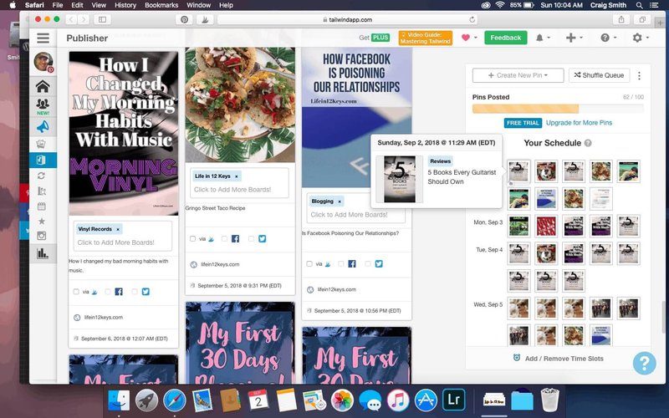Open the three-dot queue options menu

pos(639,75)
